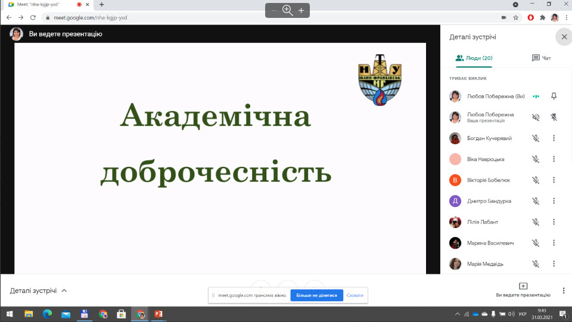
Task: Click muted mic icon for Марина Василевич
Action: pyautogui.click(x=536, y=243)
